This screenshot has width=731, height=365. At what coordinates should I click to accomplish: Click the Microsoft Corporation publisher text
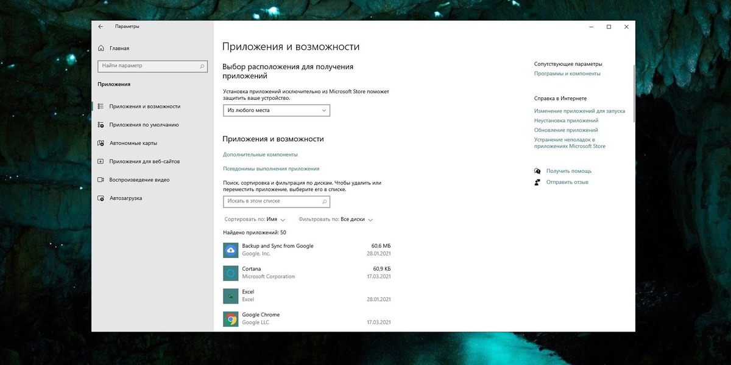tap(268, 277)
